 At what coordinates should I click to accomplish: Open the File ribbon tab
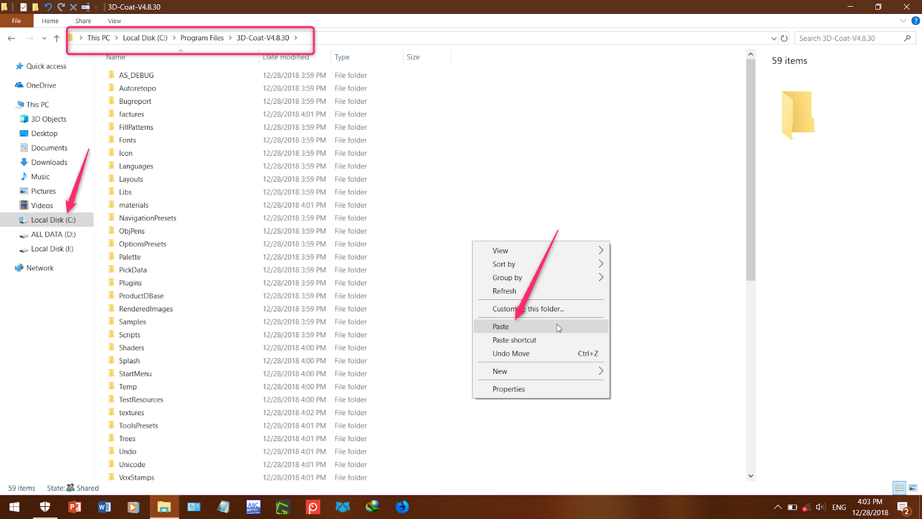(16, 21)
